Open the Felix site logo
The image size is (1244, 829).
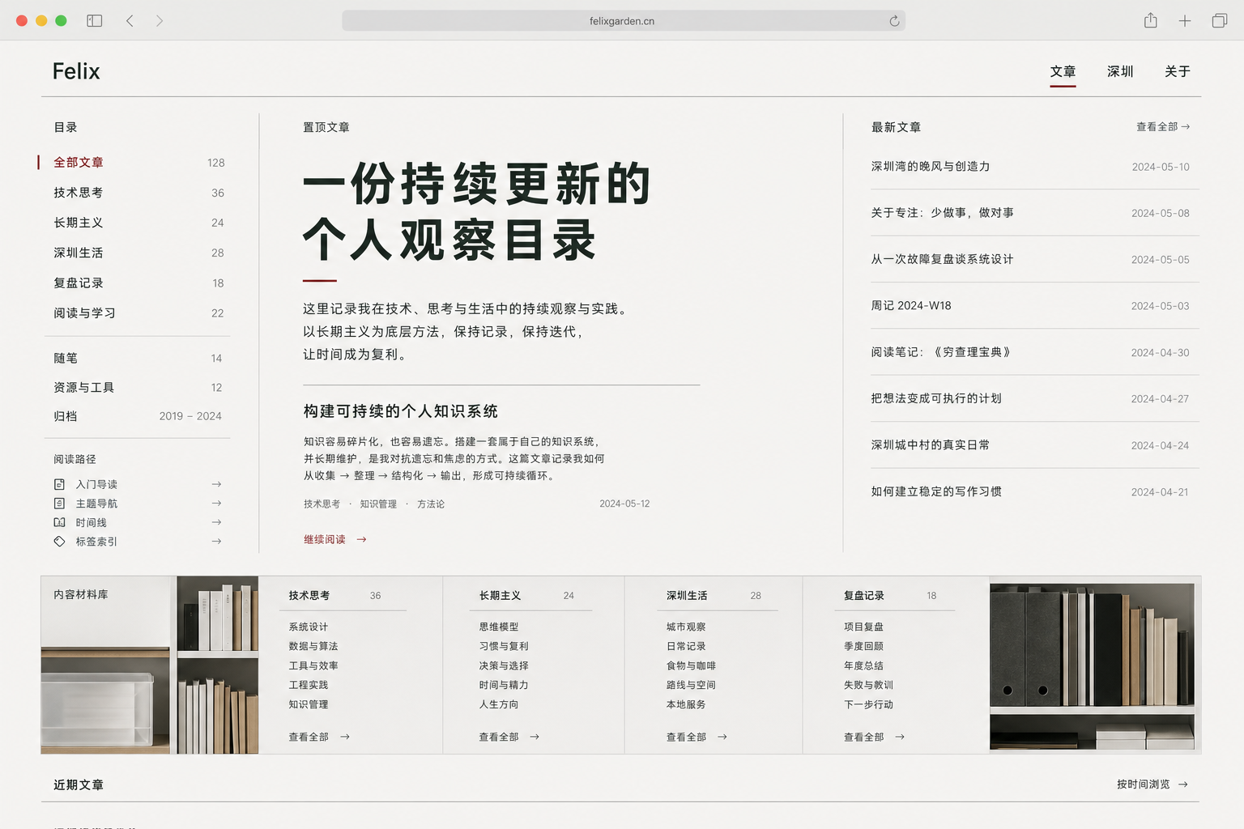coord(76,71)
